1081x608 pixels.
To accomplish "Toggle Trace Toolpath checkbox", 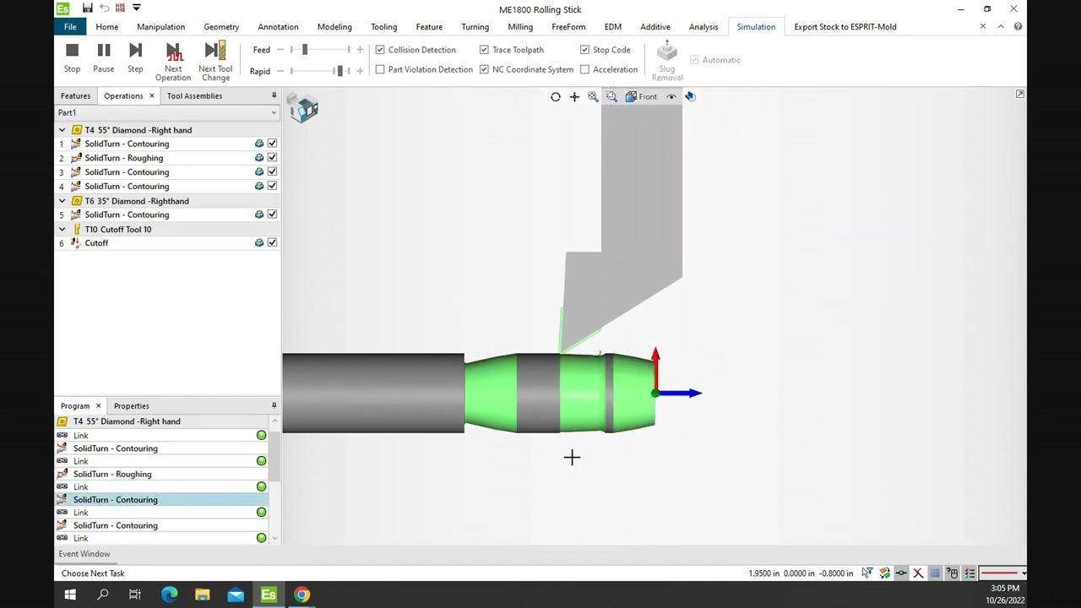I will point(484,50).
